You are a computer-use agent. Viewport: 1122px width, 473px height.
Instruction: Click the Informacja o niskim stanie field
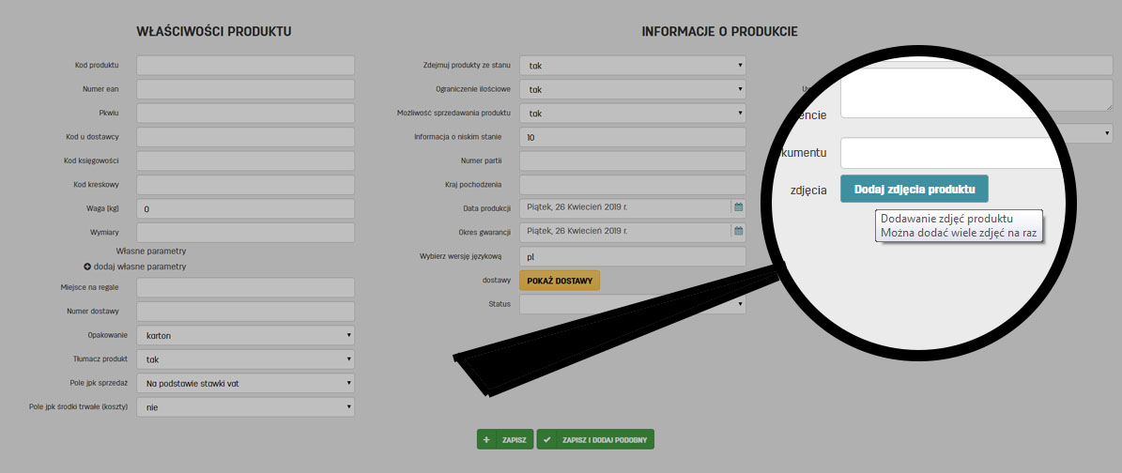click(632, 137)
